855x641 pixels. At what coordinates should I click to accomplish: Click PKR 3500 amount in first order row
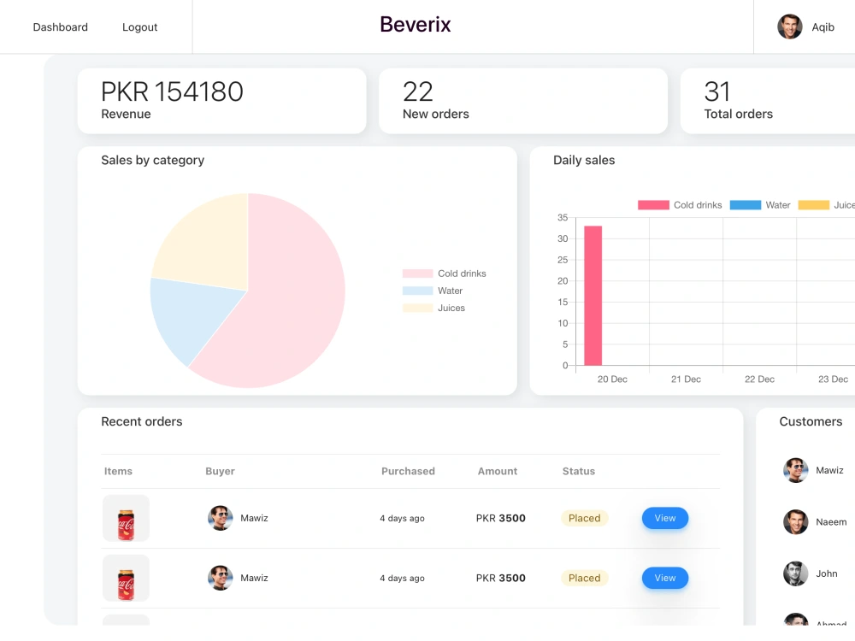click(500, 519)
